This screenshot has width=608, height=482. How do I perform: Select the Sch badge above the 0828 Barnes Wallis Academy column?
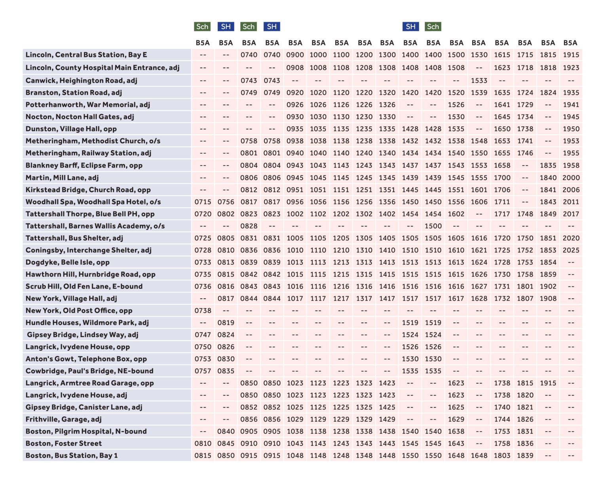[249, 27]
